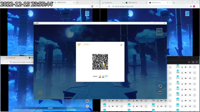Select the radio button for row 1225

coord(194,90)
